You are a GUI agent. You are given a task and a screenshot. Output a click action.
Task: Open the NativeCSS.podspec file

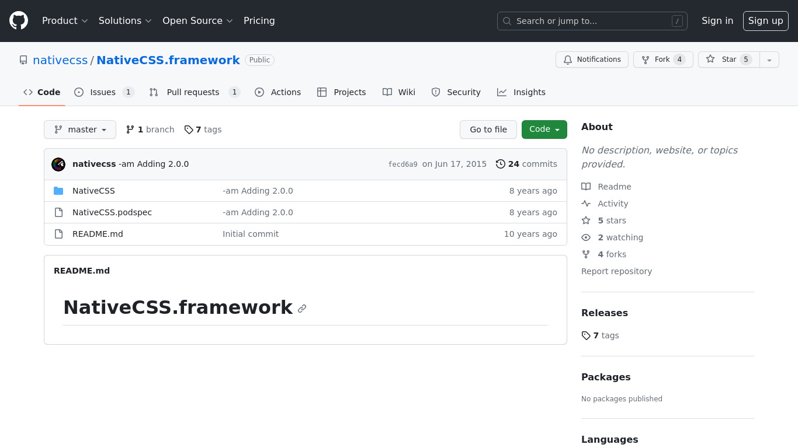[x=112, y=212]
